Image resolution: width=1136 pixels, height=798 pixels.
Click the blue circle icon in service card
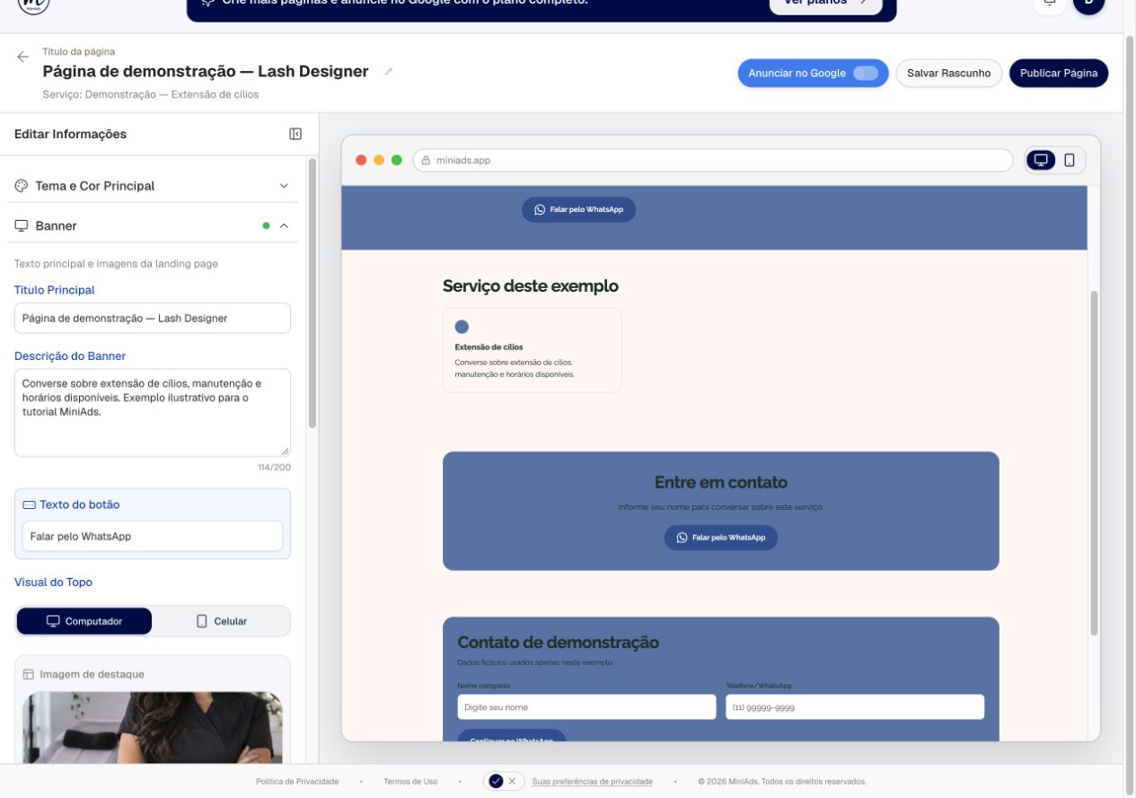pyautogui.click(x=462, y=327)
